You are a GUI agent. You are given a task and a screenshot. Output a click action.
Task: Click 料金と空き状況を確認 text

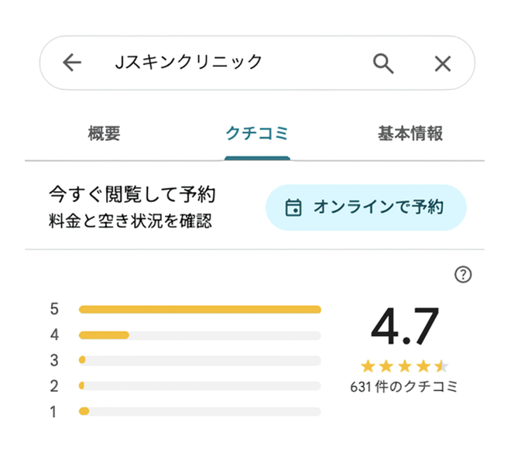(129, 221)
